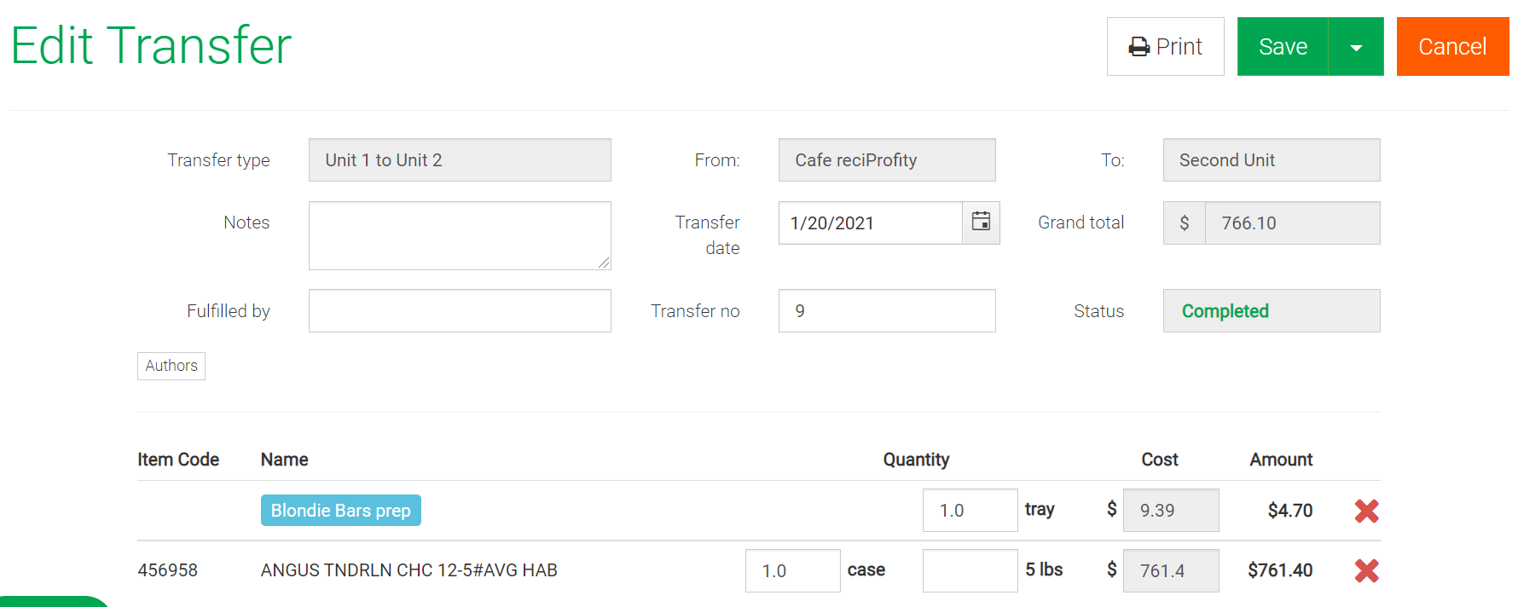Image resolution: width=1518 pixels, height=607 pixels.
Task: Click into the Fulfilled by field
Action: pyautogui.click(x=460, y=310)
